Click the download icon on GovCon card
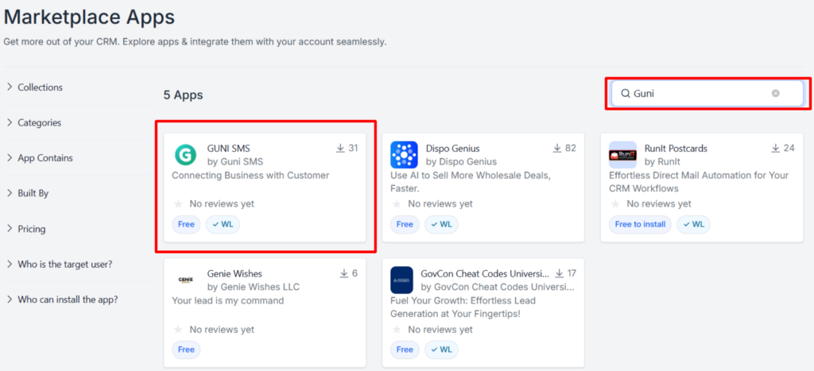 coord(559,273)
